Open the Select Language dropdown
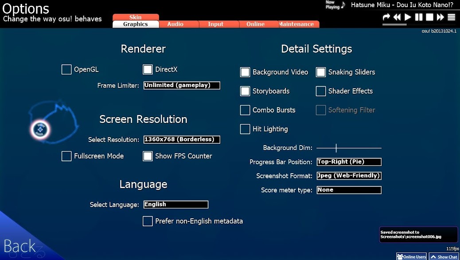This screenshot has height=260, width=460. click(x=176, y=205)
